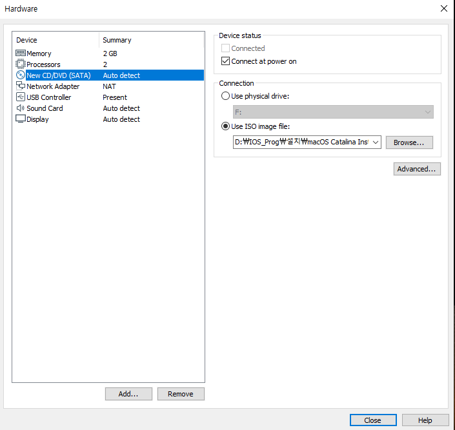Click the Memory device icon
Image resolution: width=455 pixels, height=430 pixels.
[20, 54]
